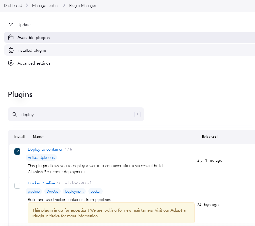
Task: Select Available plugins in sidebar
Action: click(129, 37)
